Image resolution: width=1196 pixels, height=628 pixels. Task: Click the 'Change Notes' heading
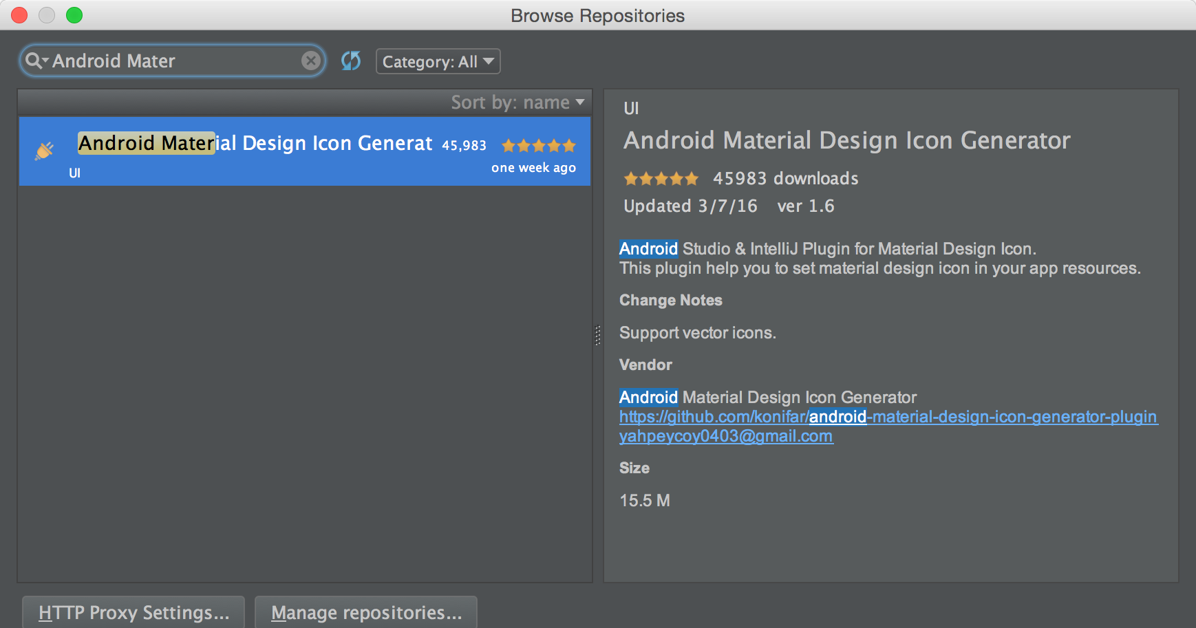[x=671, y=301]
